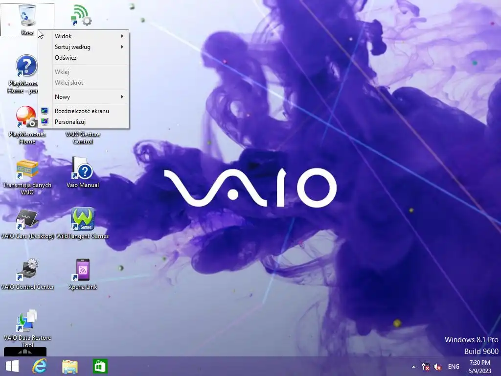Click the VAIO Gesture Control label
This screenshot has width=501, height=376.
(x=83, y=138)
